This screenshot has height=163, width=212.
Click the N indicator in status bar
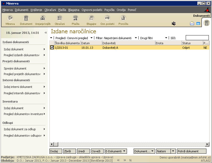pos(130,160)
